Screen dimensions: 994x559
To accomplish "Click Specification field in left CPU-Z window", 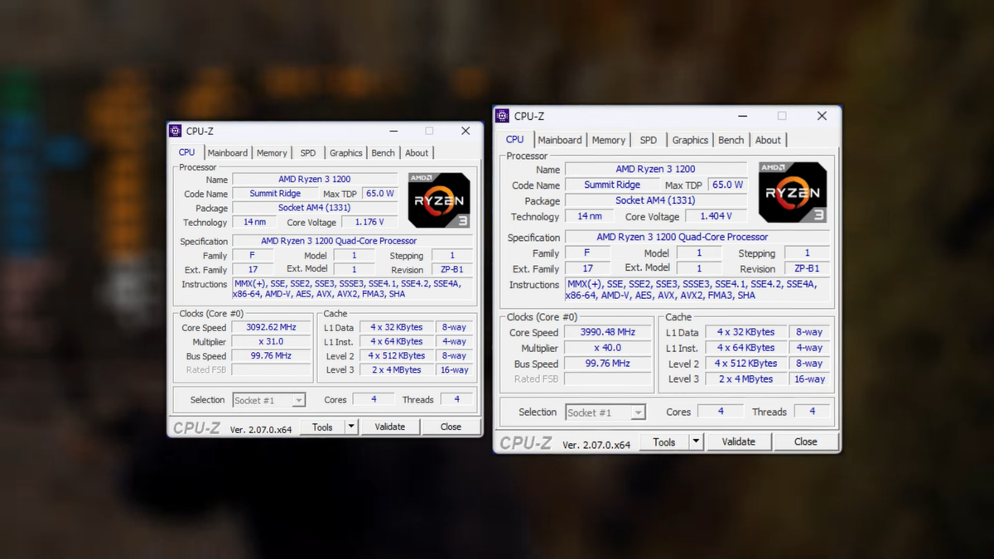I will (352, 242).
